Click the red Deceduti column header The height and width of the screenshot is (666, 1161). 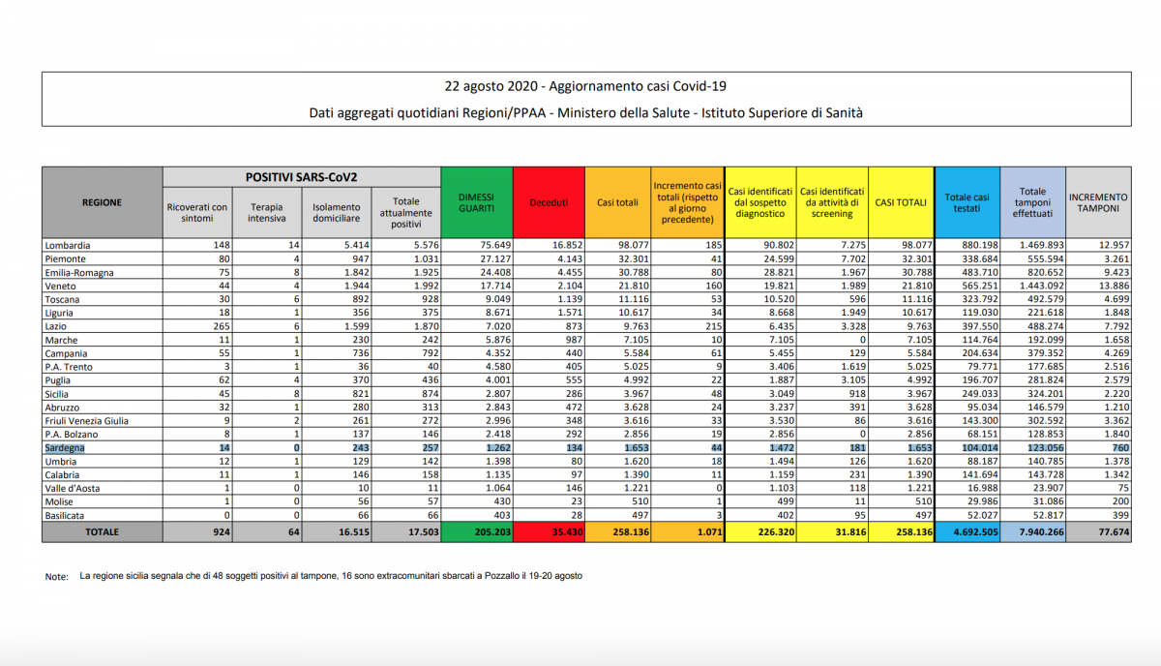point(548,202)
